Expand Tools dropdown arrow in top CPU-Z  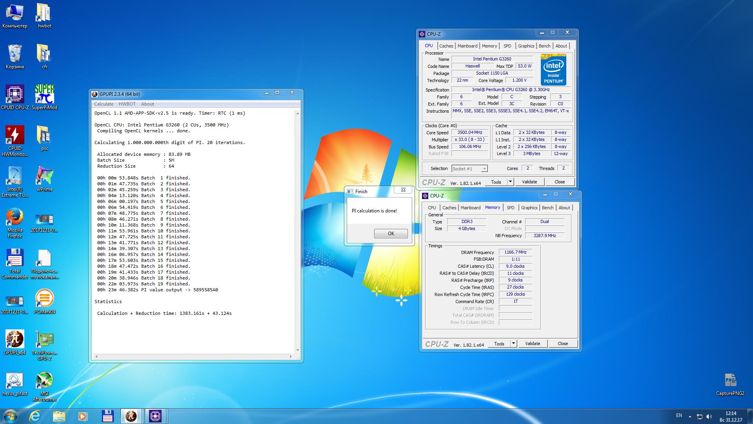[510, 182]
